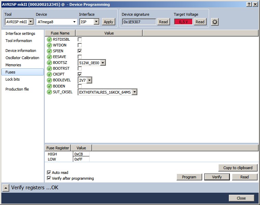The image size is (260, 205).
Task: Click green status icon beside BOOTSZ
Action: (49, 63)
